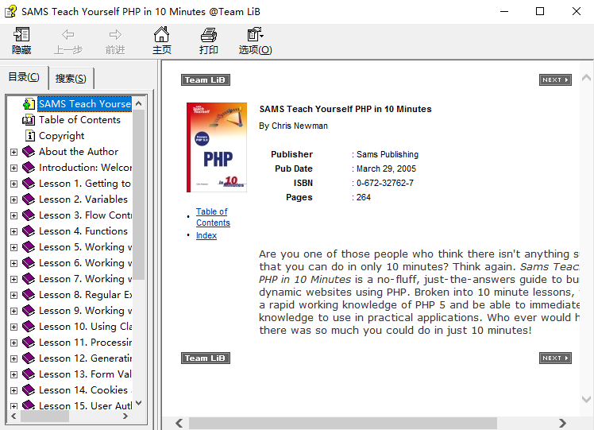Expand the Lesson 14. Cookies node

13,390
